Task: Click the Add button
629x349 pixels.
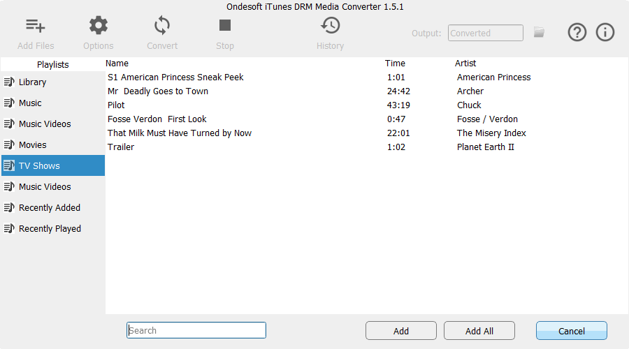Action: (x=401, y=331)
